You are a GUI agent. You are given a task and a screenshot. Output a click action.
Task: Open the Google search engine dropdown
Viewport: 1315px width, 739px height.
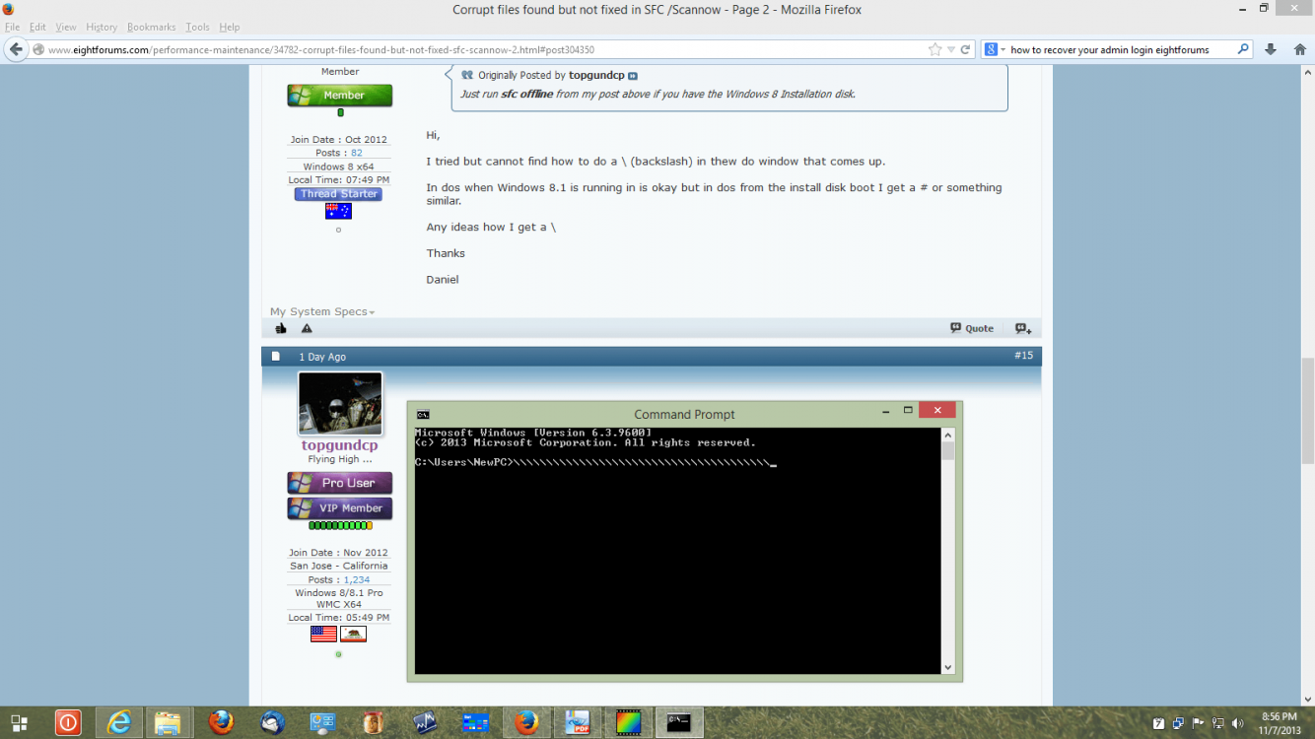(994, 49)
